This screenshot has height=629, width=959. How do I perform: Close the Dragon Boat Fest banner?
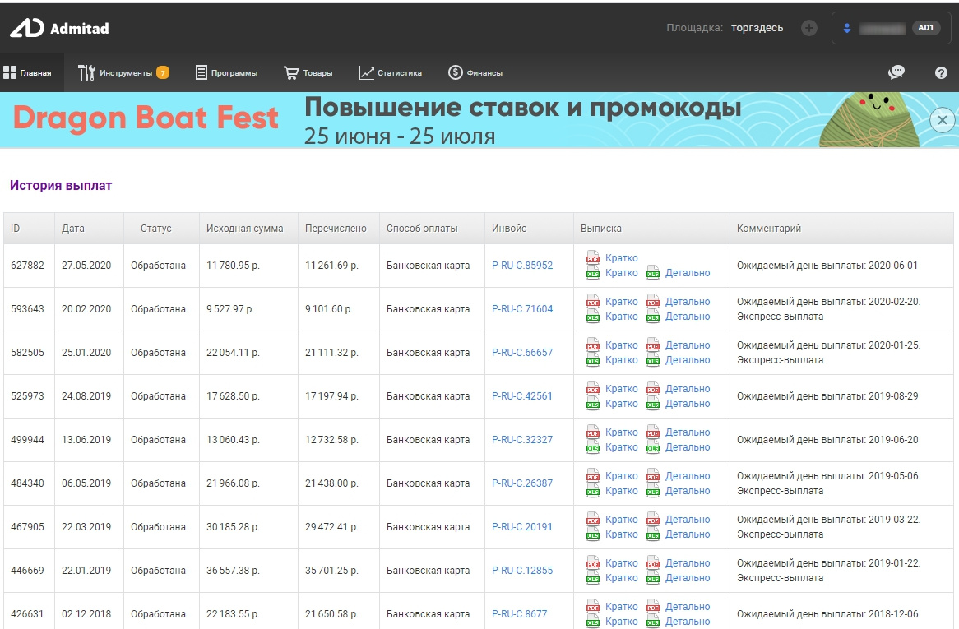coord(943,120)
